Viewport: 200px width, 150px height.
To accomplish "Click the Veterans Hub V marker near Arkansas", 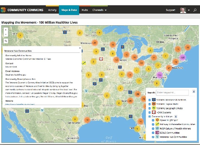I will [86, 91].
